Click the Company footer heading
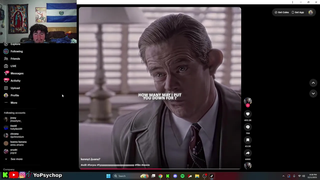Screen dimensions: 320x180 click(9, 169)
